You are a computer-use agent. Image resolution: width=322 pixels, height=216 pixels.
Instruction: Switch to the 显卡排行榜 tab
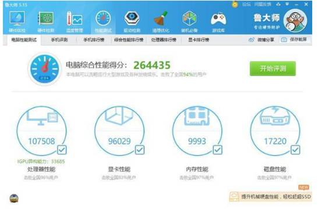199,39
